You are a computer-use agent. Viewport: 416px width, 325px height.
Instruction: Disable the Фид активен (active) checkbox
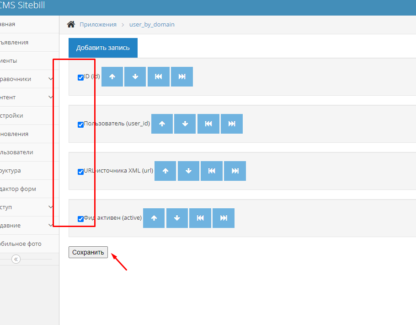tap(81, 219)
